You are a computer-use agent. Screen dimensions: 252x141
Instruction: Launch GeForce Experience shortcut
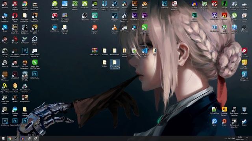click(x=94, y=5)
